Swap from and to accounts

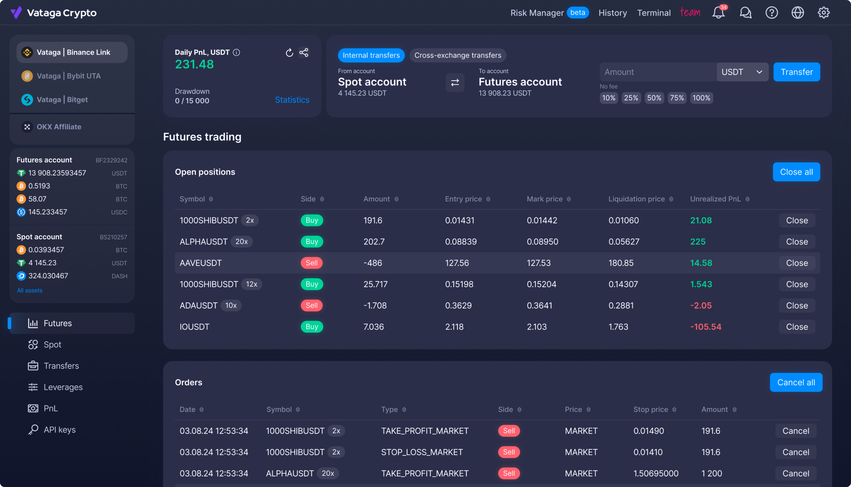click(455, 82)
